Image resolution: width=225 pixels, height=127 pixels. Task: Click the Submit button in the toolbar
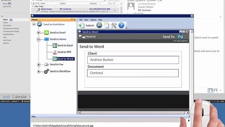86,25
